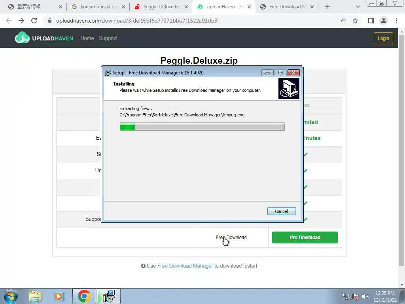405x304 pixels.
Task: Click the Peggle.Deluxe.zip heading
Action: [199, 61]
